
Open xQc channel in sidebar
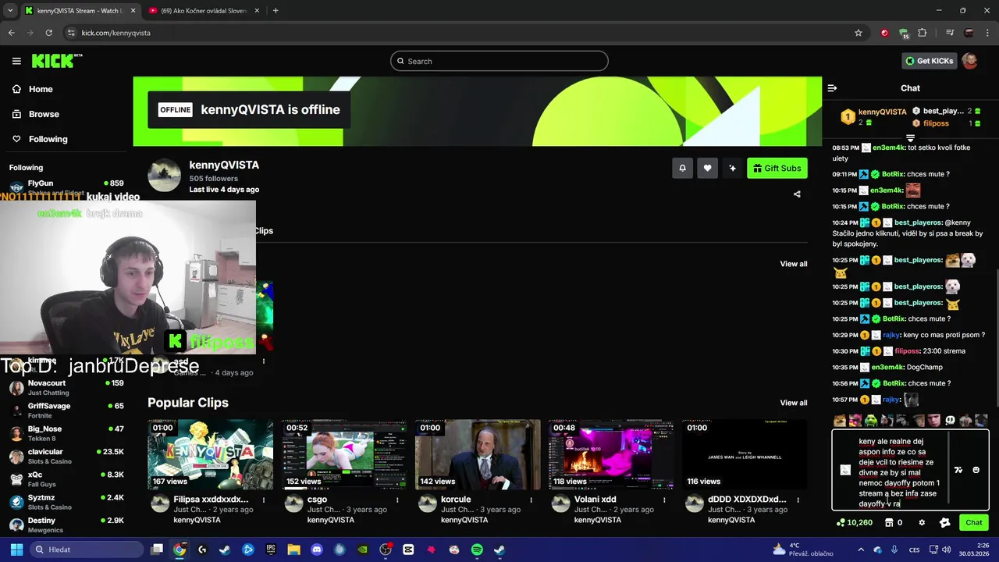(x=66, y=479)
